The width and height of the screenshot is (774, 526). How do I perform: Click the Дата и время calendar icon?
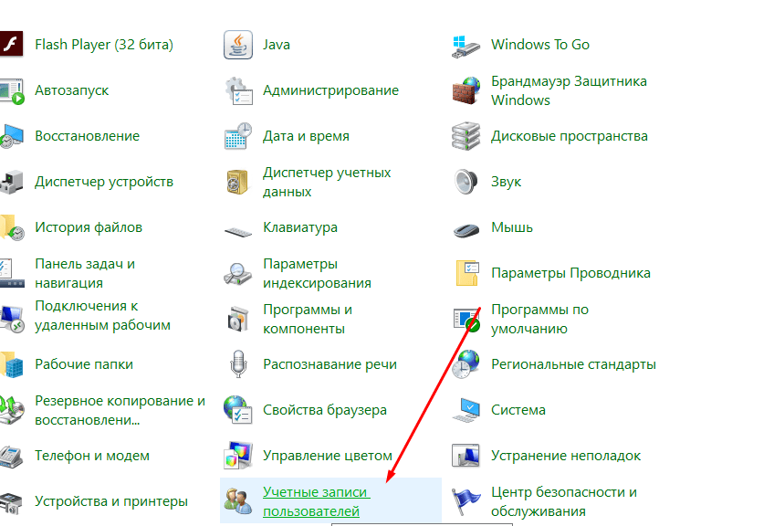(x=238, y=136)
